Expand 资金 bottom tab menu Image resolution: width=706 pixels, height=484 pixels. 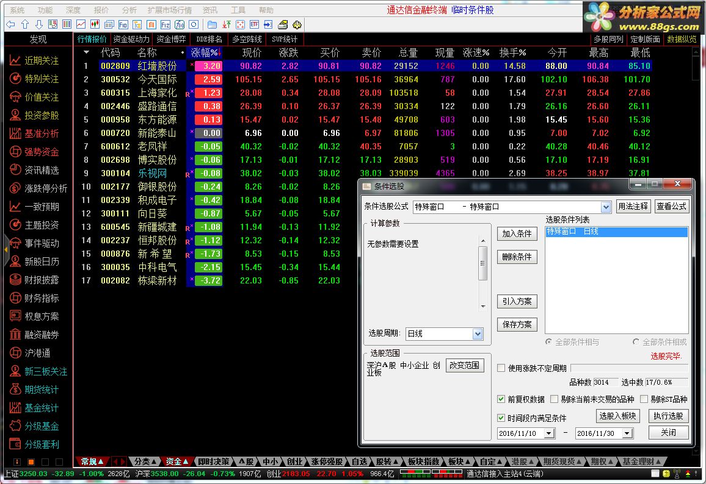(176, 461)
